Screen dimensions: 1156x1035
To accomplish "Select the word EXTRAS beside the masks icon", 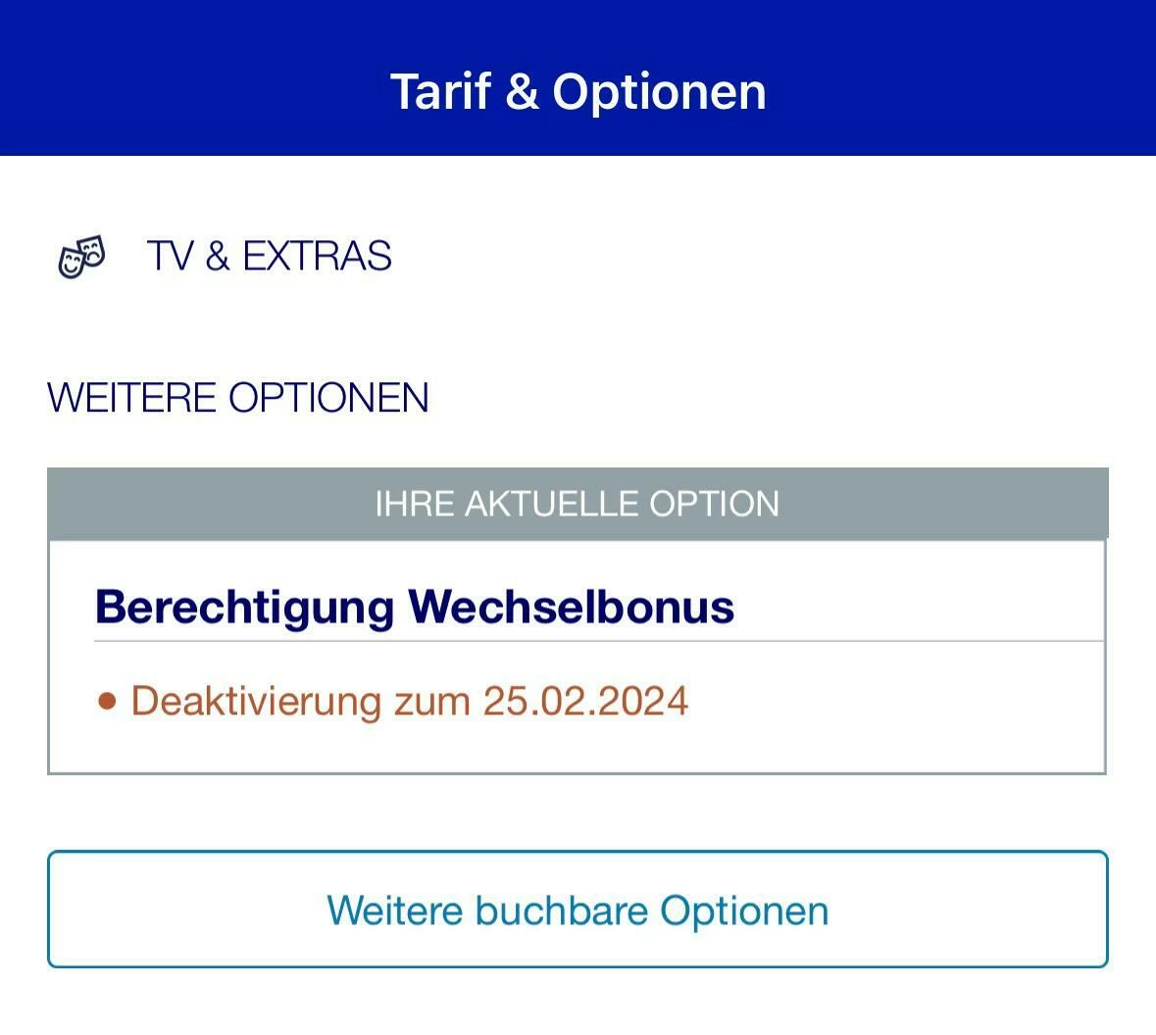I will 317,257.
